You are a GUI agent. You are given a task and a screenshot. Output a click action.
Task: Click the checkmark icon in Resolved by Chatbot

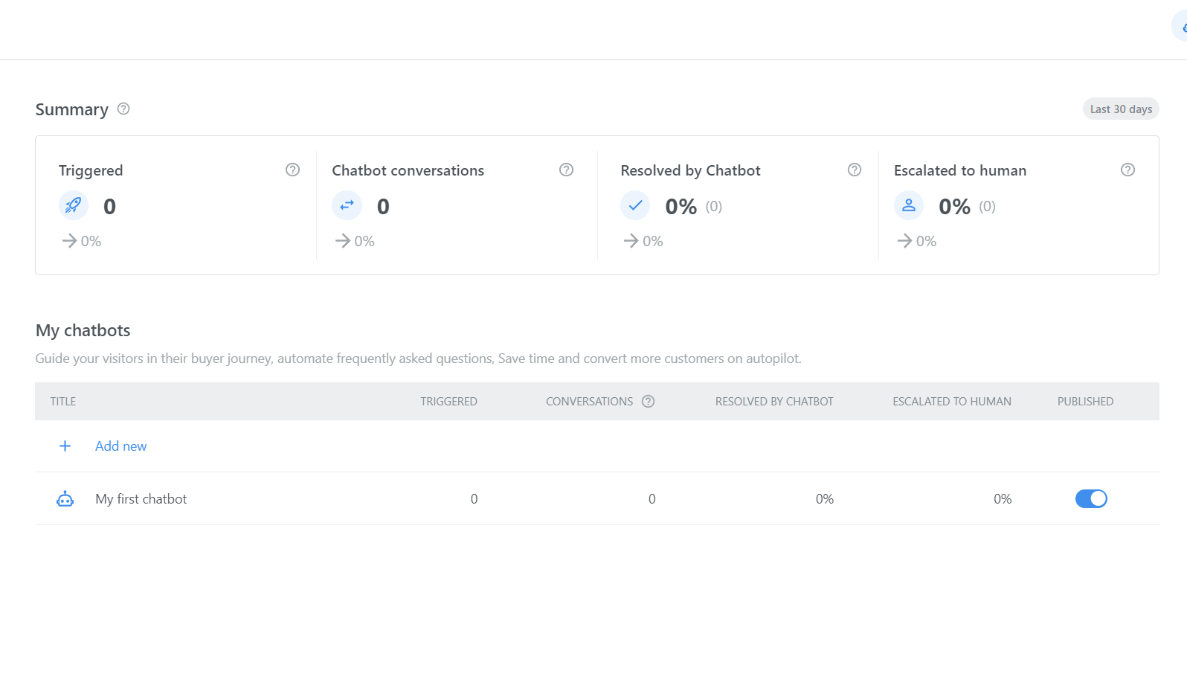point(635,205)
